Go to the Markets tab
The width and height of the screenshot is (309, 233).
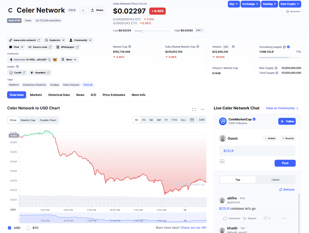coord(36,95)
